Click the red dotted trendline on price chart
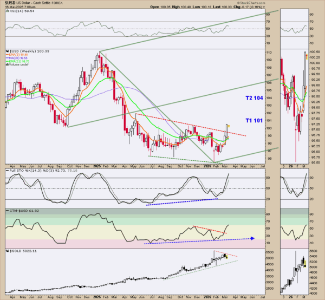The width and height of the screenshot is (325, 300). 190,123
